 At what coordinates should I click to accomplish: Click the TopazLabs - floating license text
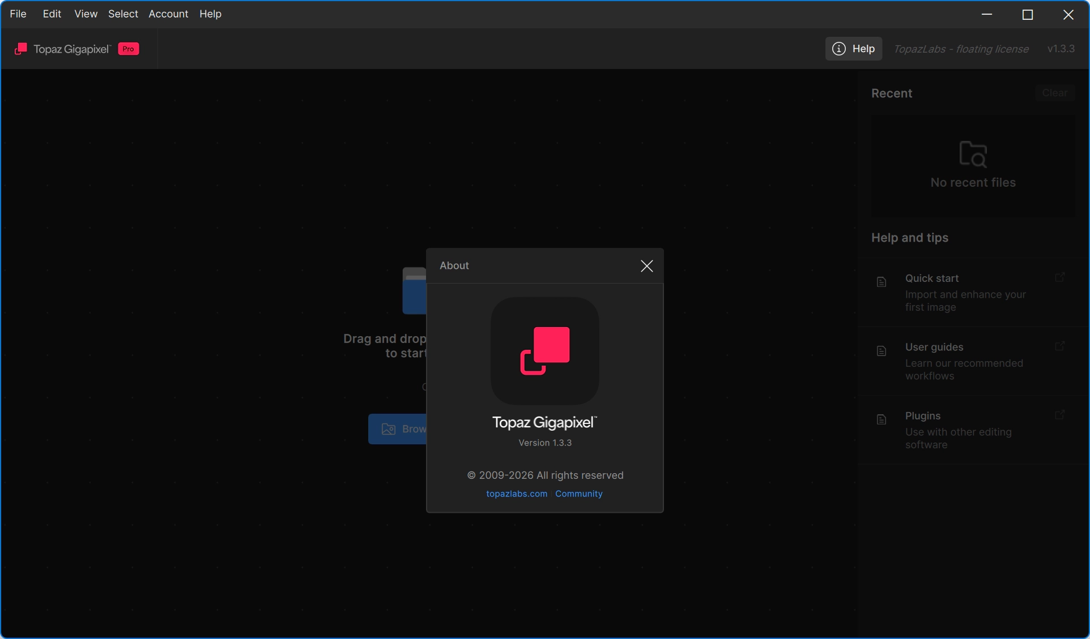(x=961, y=49)
